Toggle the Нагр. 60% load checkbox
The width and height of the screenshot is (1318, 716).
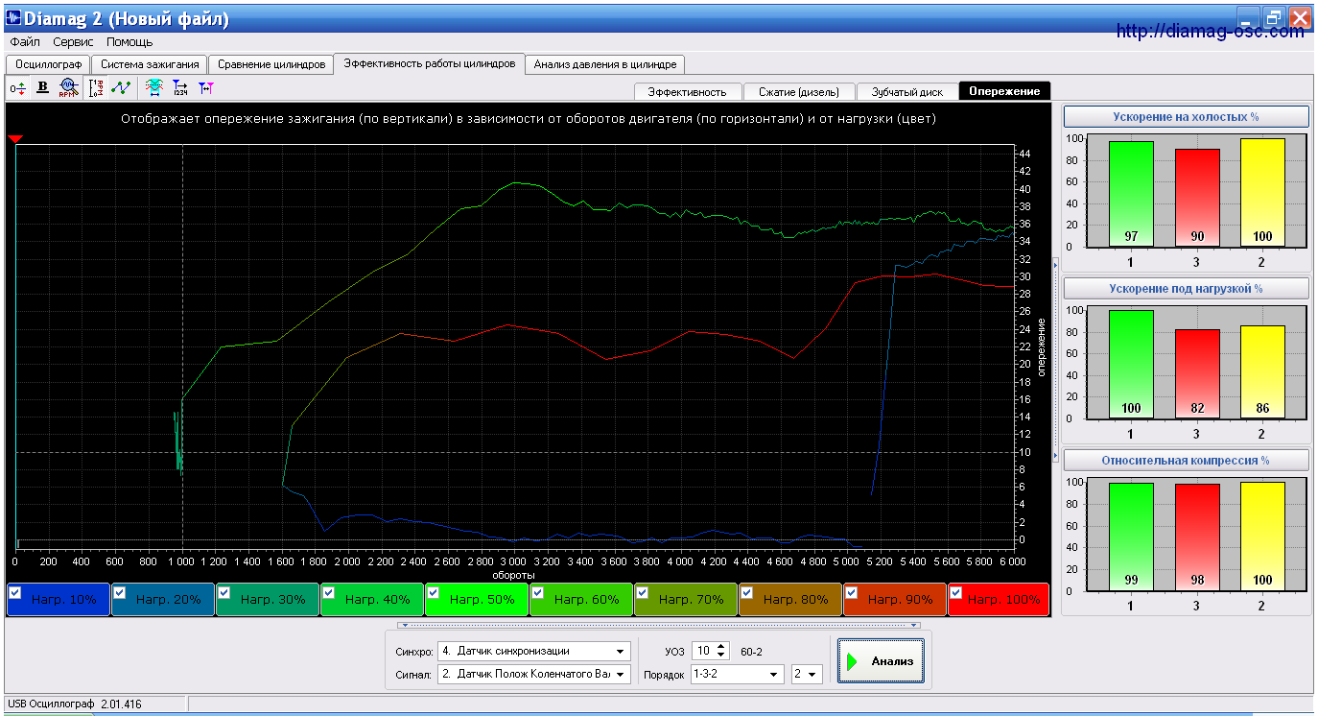538,593
